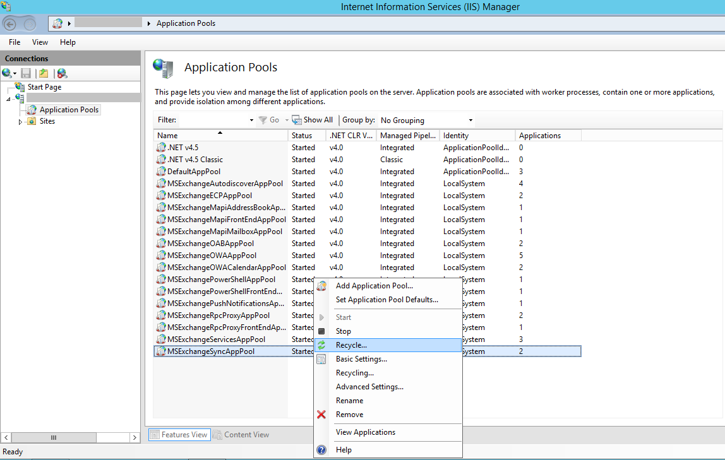Screen dimensions: 725x460
Task: Open the Go button dropdown arrow
Action: (287, 120)
